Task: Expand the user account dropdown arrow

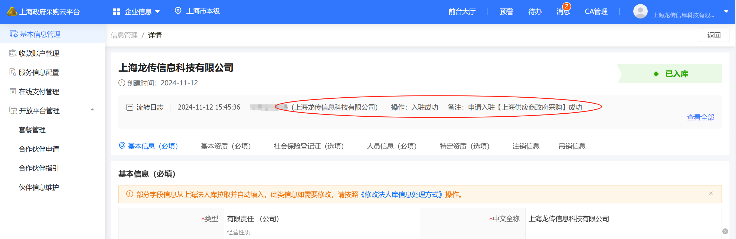Action: (726, 12)
